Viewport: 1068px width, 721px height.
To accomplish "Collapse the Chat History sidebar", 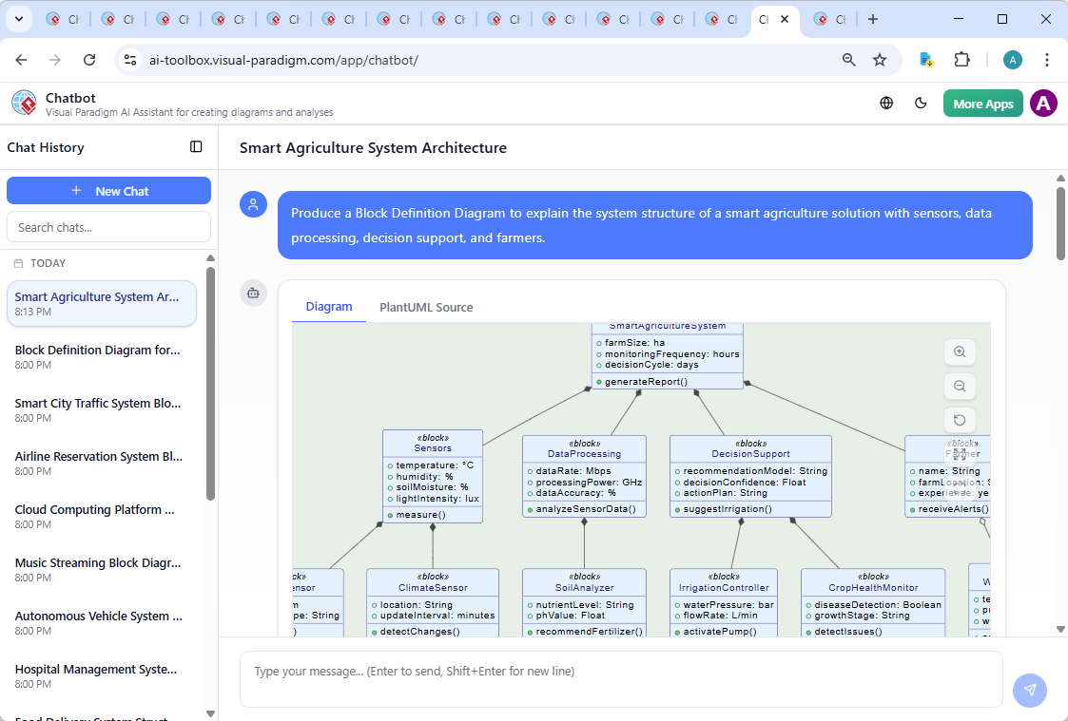I will coord(196,146).
